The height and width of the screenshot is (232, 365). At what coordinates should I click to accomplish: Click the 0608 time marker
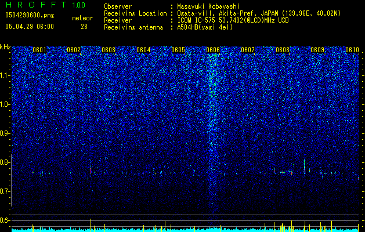click(283, 50)
